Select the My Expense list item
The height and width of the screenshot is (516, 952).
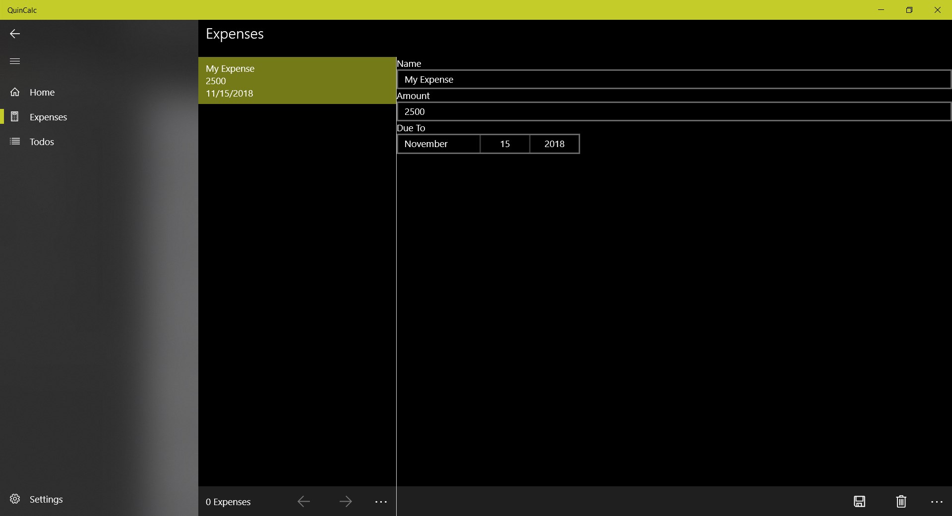coord(297,81)
